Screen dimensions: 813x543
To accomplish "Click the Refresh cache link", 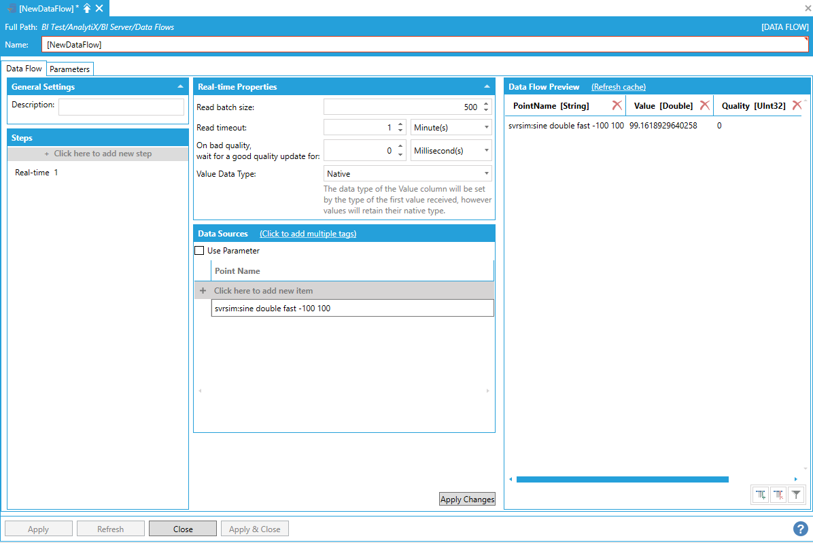I will click(x=618, y=87).
